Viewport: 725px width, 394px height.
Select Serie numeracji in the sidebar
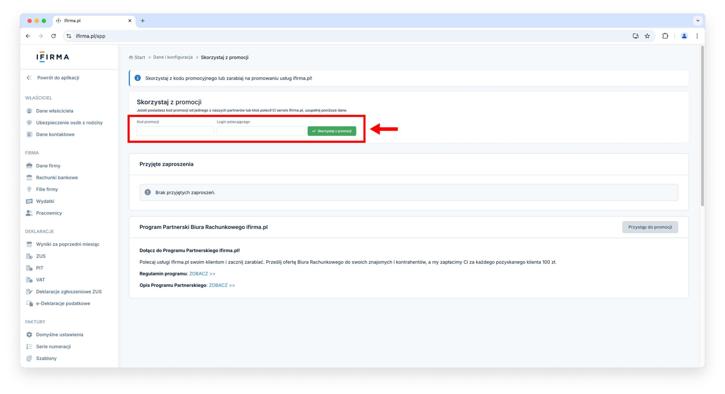coord(53,347)
